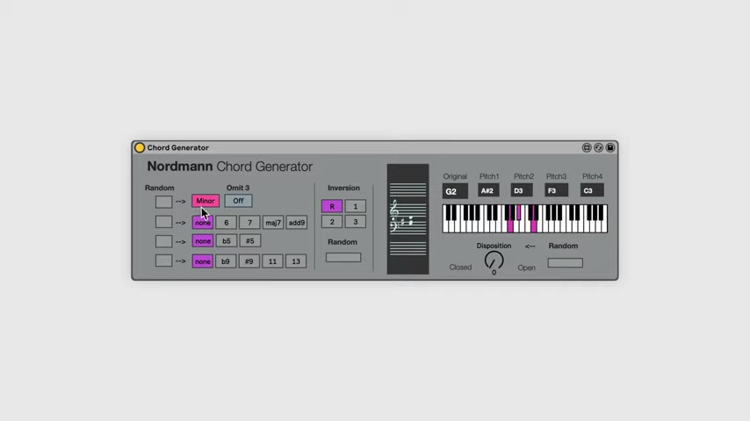Select the 11 tension

272,261
